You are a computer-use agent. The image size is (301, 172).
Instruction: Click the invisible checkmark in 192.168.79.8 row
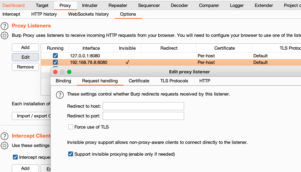click(x=127, y=62)
